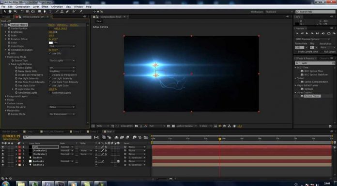Open the Name Starts With dropdown

point(62,71)
